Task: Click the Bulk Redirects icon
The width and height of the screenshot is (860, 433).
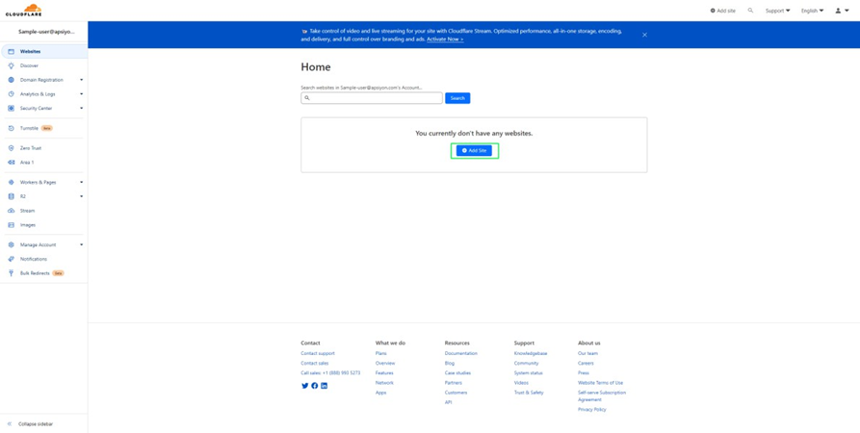Action: point(11,273)
